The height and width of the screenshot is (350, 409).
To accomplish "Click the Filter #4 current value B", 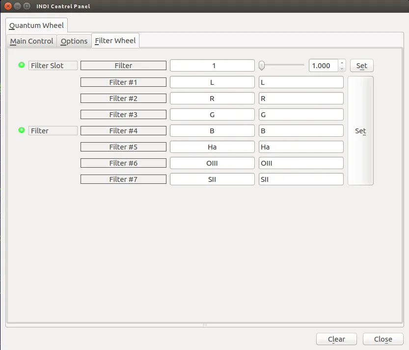I will click(x=212, y=131).
